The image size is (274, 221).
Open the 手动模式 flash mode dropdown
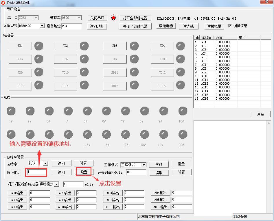pyautogui.click(x=56, y=184)
